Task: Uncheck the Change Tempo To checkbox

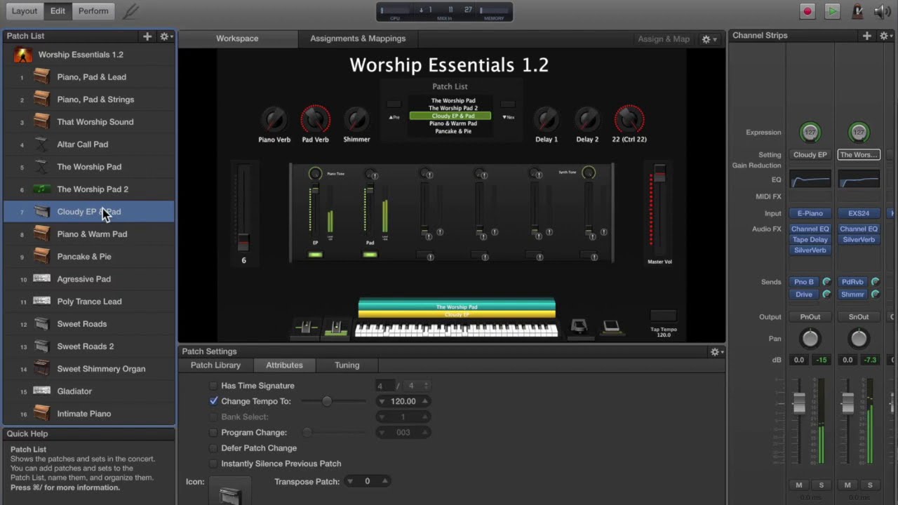Action: (x=213, y=401)
